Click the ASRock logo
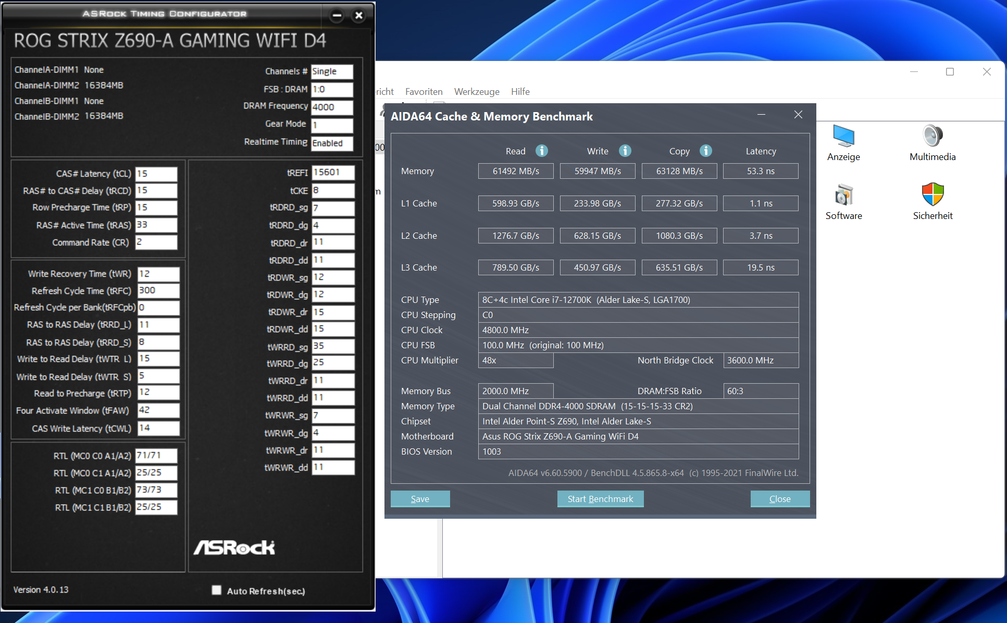 tap(234, 547)
